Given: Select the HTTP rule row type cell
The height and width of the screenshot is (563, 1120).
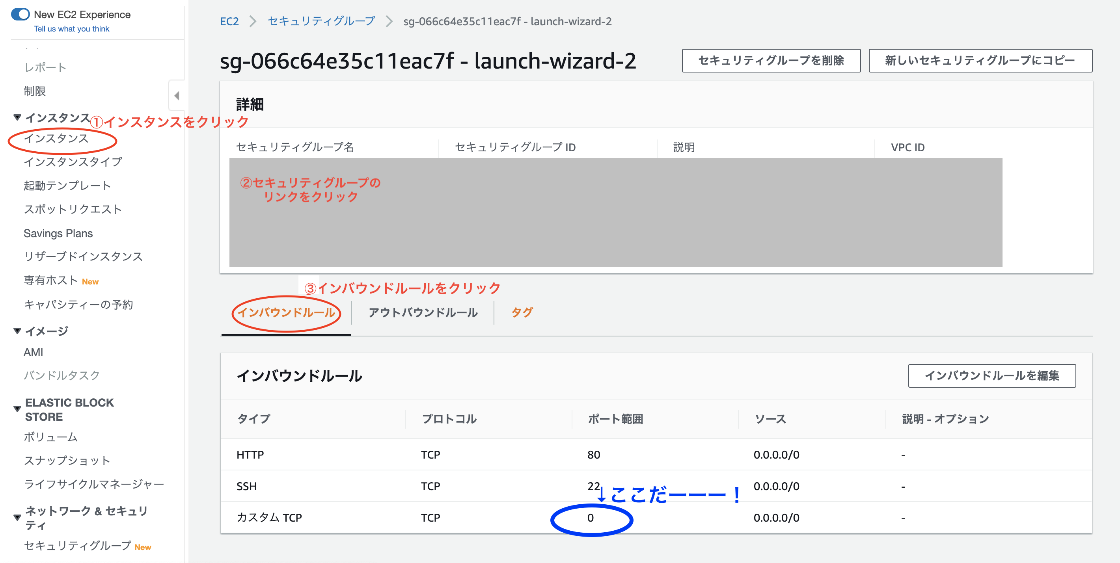Looking at the screenshot, I should tap(250, 455).
